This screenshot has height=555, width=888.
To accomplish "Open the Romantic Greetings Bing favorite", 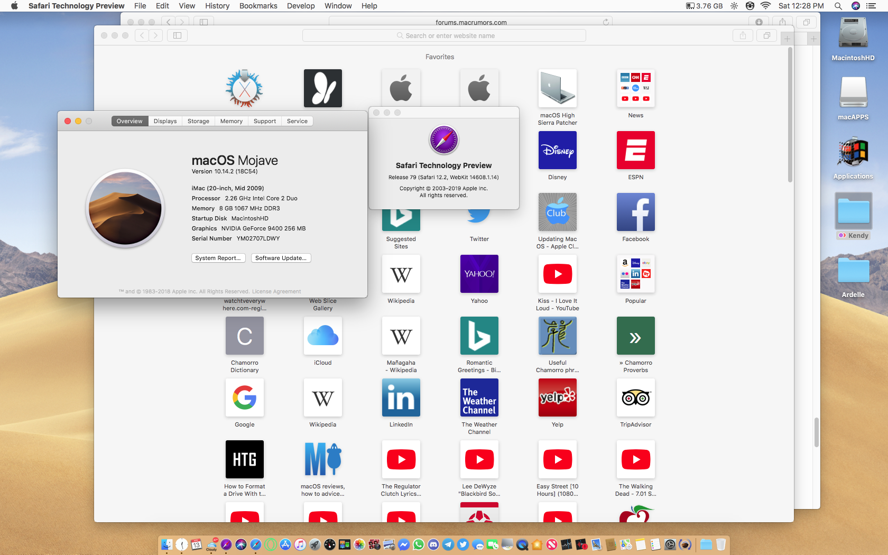I will point(479,336).
